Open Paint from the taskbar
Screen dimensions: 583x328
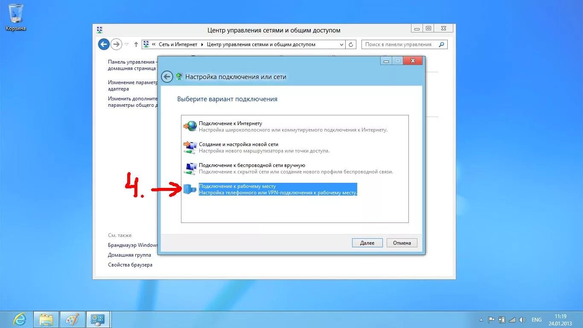tap(72, 319)
